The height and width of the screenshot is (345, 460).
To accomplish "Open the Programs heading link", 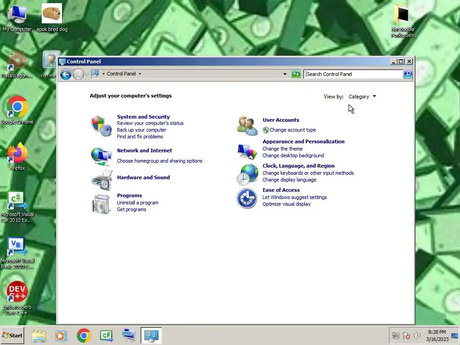I will pos(129,195).
